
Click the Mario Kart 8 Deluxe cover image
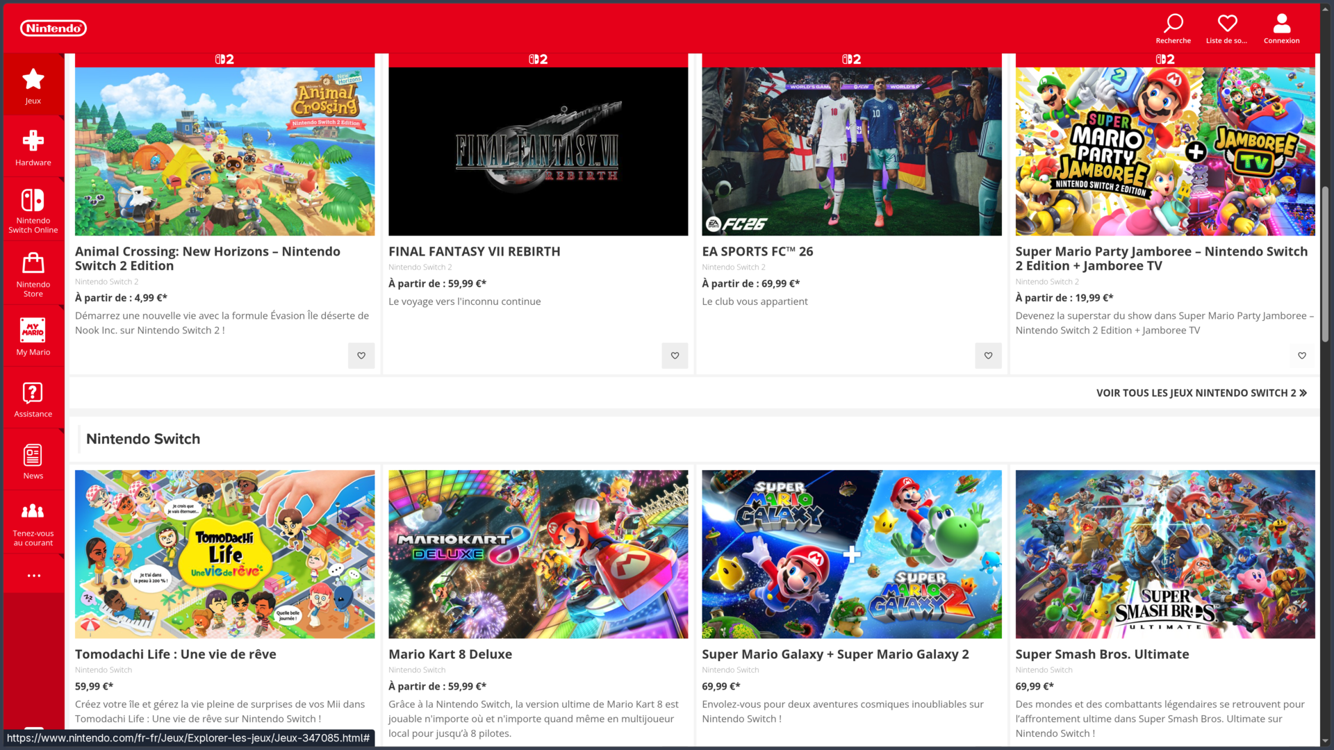[538, 554]
